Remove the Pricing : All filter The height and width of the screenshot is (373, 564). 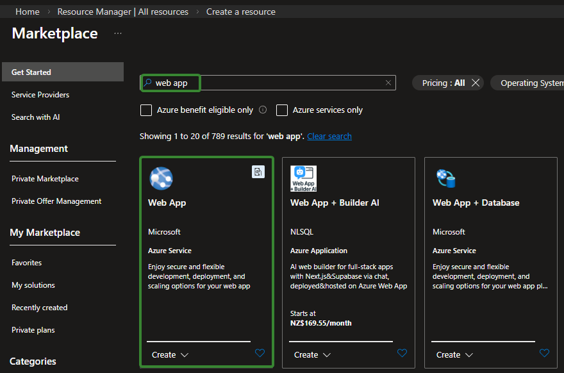(x=476, y=83)
